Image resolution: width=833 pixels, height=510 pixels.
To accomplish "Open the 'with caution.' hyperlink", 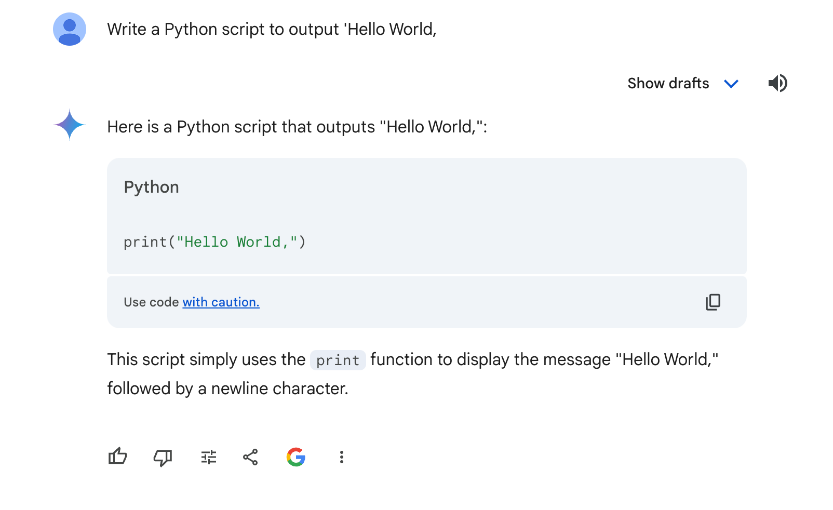I will point(221,302).
